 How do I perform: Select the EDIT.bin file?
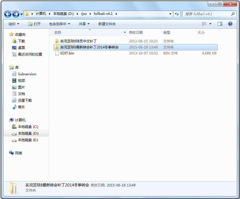(67, 53)
